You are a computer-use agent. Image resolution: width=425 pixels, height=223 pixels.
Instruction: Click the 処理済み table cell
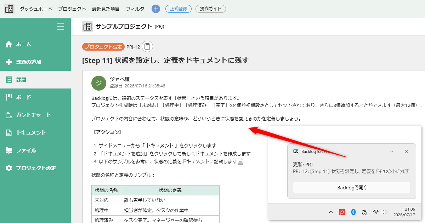coord(106,220)
